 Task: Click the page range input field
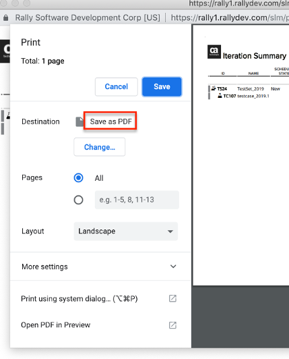pyautogui.click(x=137, y=200)
